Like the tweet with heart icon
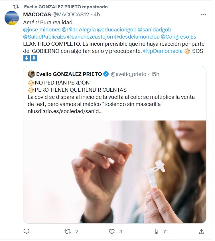 pos(112,232)
